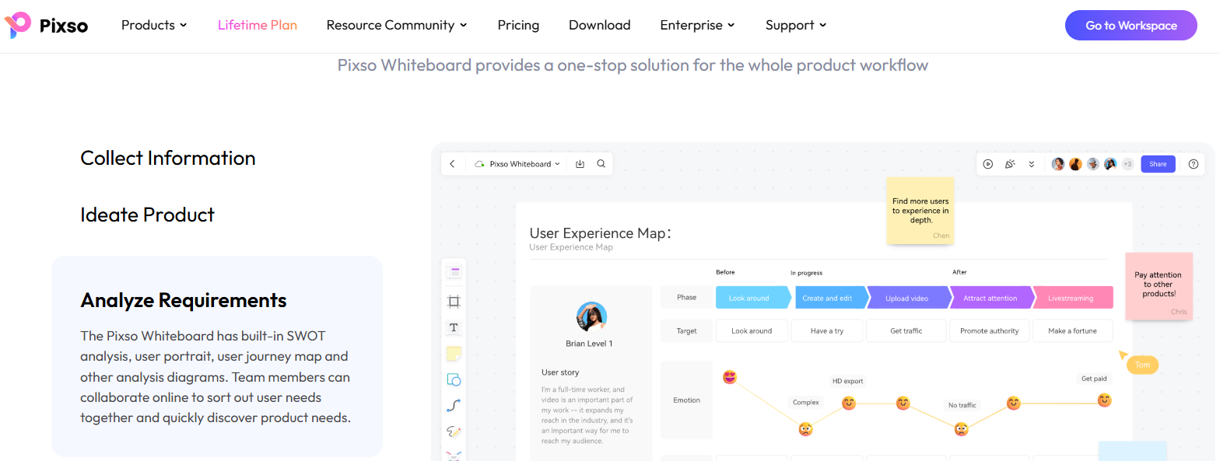Click the User Experience Map title

pyautogui.click(x=600, y=233)
